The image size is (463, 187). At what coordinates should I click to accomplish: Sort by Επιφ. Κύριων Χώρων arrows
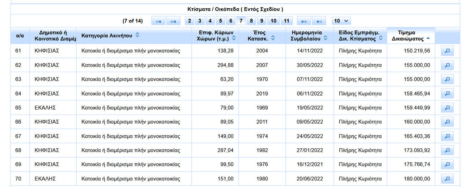click(234, 38)
